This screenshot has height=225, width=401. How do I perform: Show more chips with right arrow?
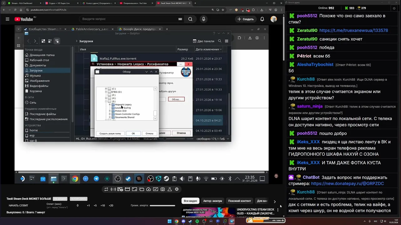click(275, 202)
